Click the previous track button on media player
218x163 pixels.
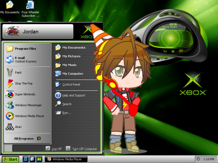click(x=158, y=59)
